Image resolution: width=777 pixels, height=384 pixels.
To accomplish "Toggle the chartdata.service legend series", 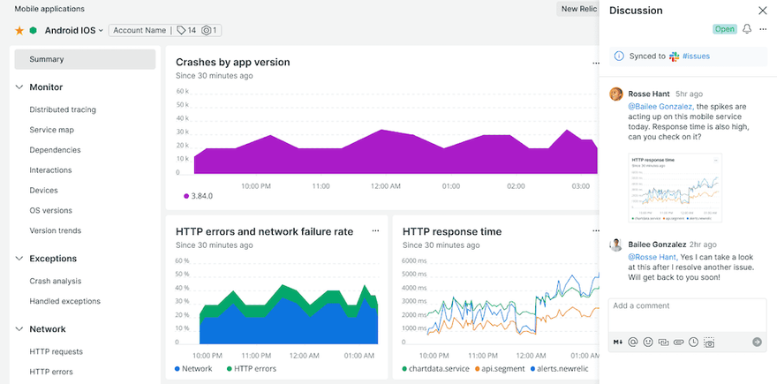I will click(435, 369).
